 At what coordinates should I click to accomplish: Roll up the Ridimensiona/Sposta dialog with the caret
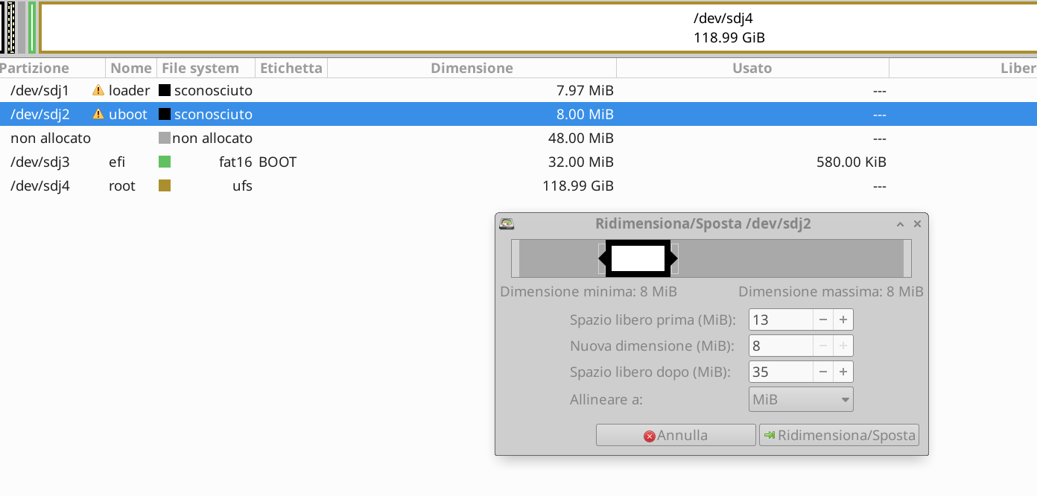[x=900, y=224]
